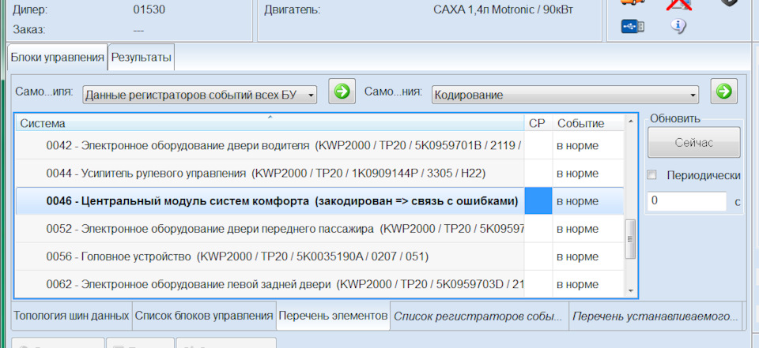This screenshot has width=759, height=348.
Task: Click the Само...ния label
Action: [x=394, y=92]
